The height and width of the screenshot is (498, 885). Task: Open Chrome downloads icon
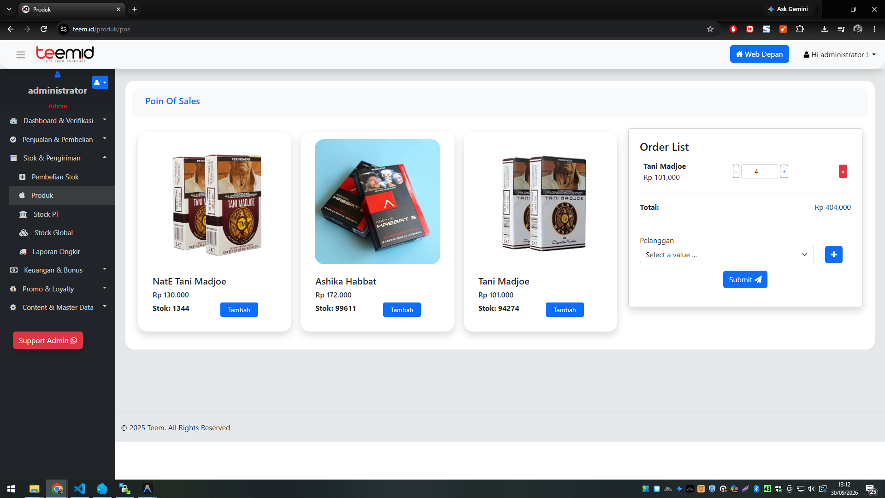click(824, 29)
